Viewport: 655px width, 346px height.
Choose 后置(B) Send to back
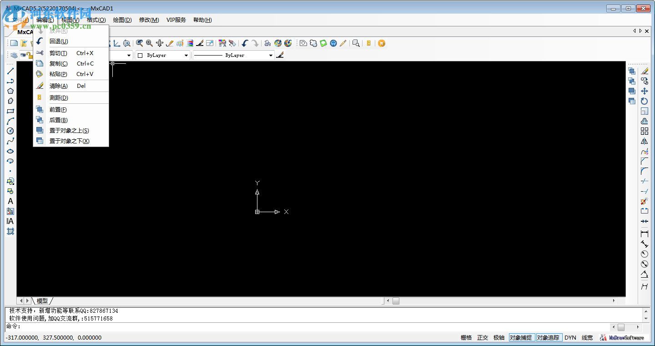pos(71,120)
